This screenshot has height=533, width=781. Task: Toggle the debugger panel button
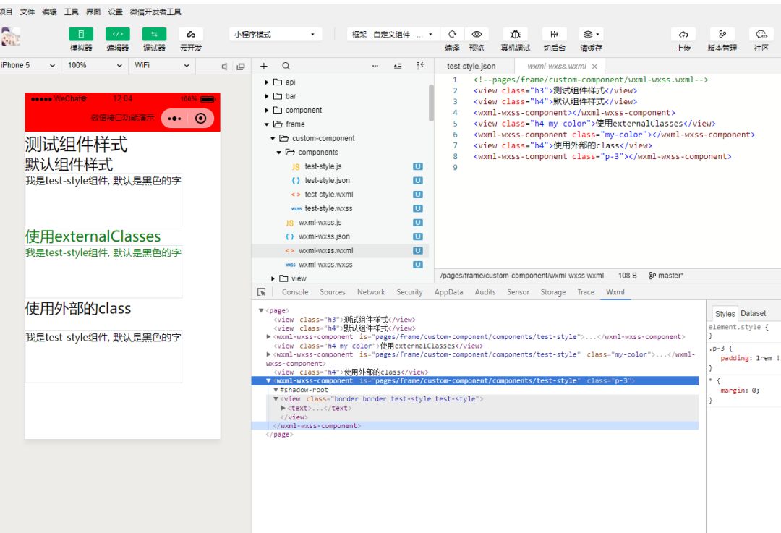click(x=155, y=35)
